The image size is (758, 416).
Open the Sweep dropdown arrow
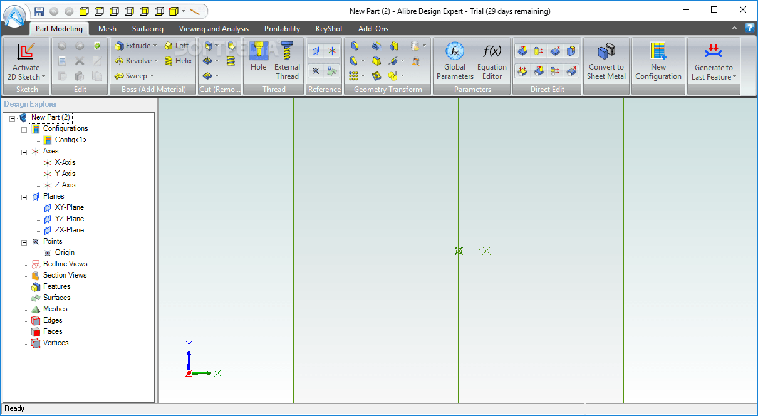(x=152, y=76)
